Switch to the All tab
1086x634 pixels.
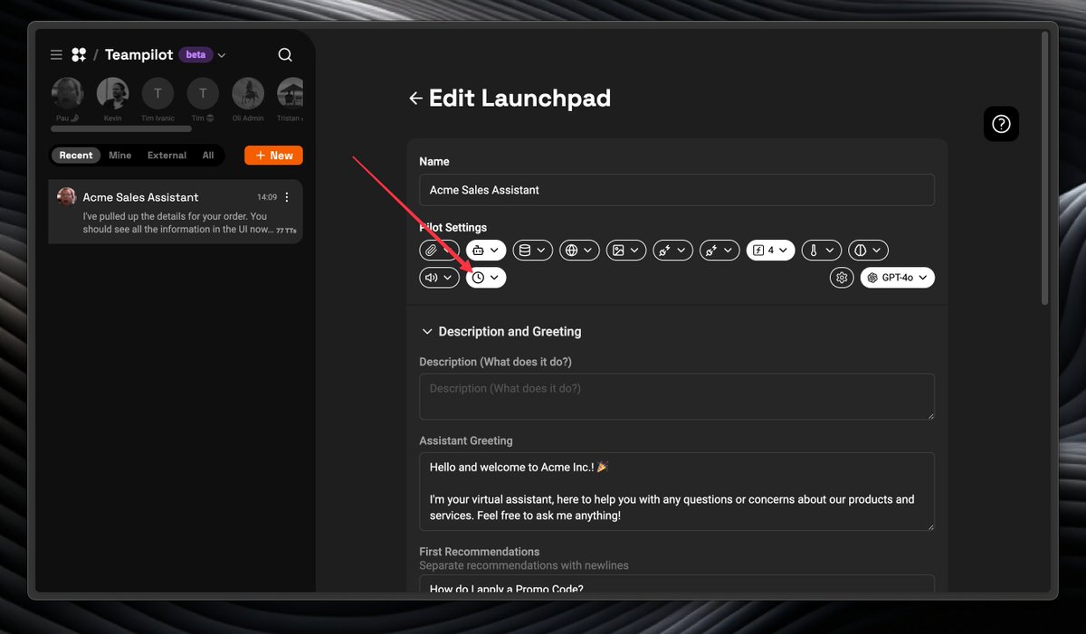[x=208, y=156]
